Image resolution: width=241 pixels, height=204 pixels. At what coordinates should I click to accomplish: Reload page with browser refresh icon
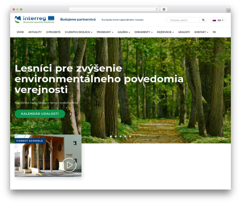(157, 10)
